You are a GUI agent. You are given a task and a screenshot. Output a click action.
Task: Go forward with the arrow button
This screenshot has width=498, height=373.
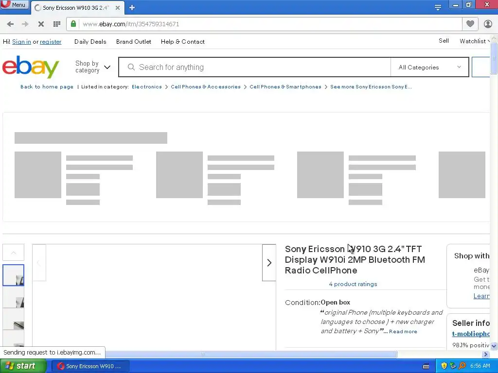tap(25, 24)
